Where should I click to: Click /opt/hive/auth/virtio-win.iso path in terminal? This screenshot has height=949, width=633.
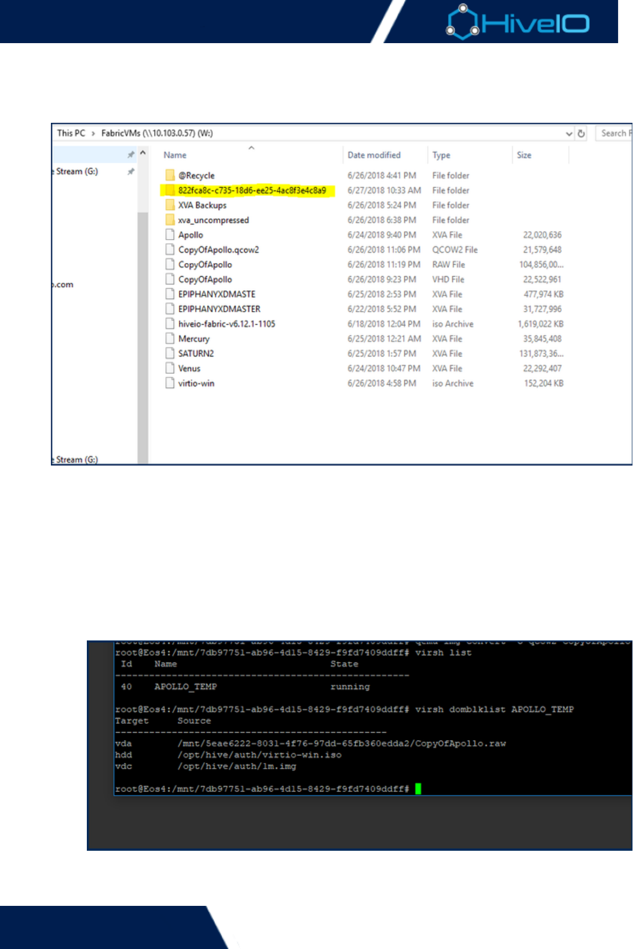click(x=259, y=755)
